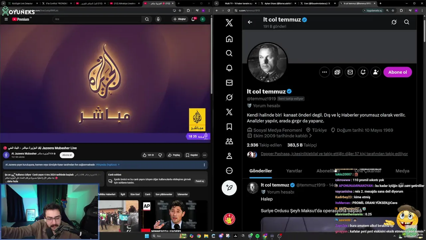Click Kaydet save button under video
426x240 pixels.
pyautogui.click(x=192, y=155)
